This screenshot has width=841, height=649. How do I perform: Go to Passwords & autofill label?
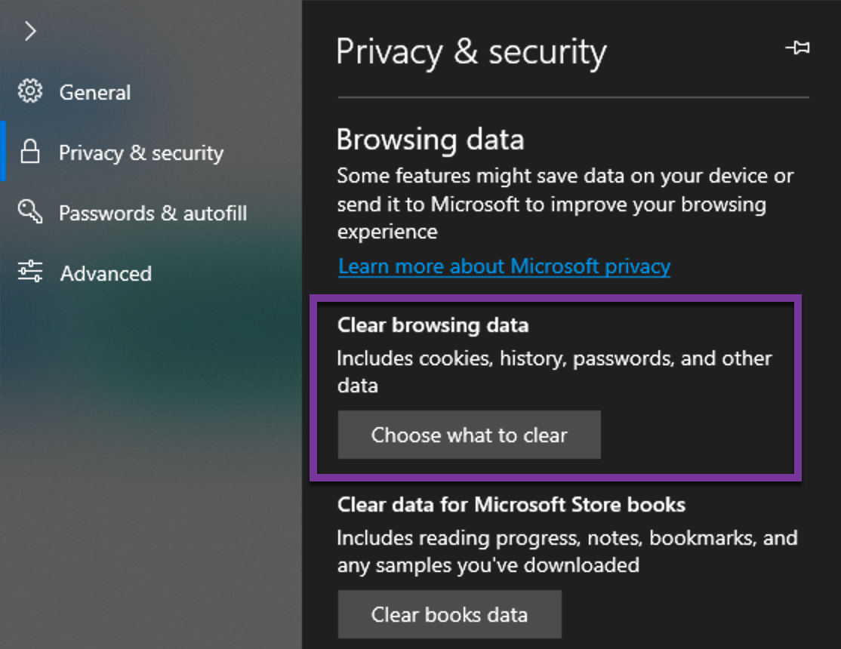pos(152,214)
